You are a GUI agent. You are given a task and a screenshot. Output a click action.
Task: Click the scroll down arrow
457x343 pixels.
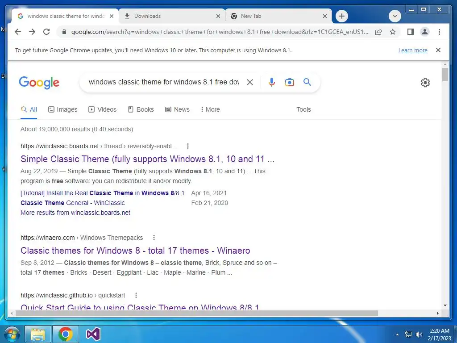(x=445, y=305)
